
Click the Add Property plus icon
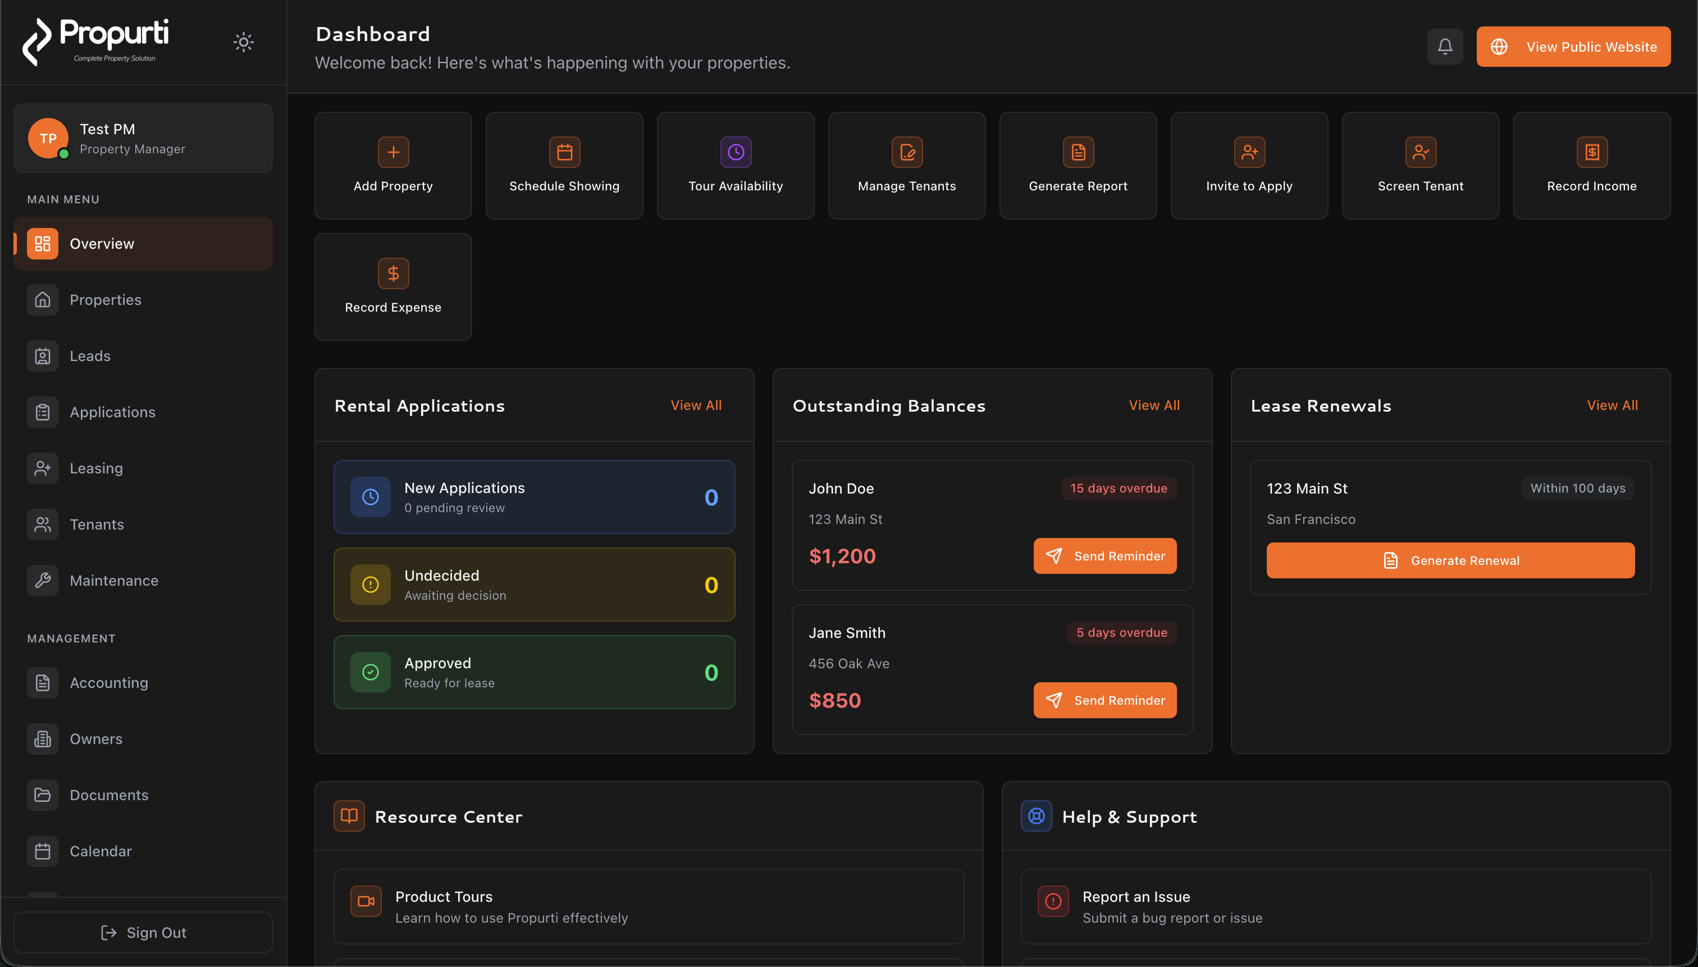point(393,152)
